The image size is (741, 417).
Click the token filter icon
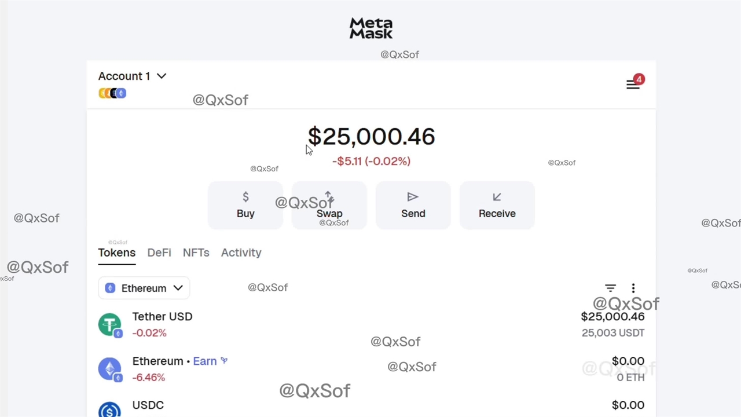[610, 288]
